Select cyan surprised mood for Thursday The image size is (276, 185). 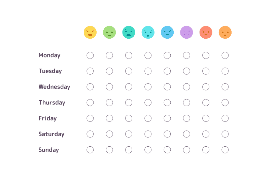[x=148, y=103]
